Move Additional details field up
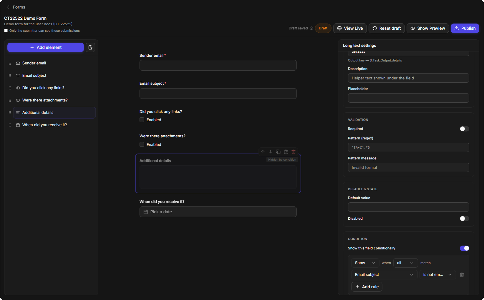This screenshot has height=300, width=484. click(263, 152)
